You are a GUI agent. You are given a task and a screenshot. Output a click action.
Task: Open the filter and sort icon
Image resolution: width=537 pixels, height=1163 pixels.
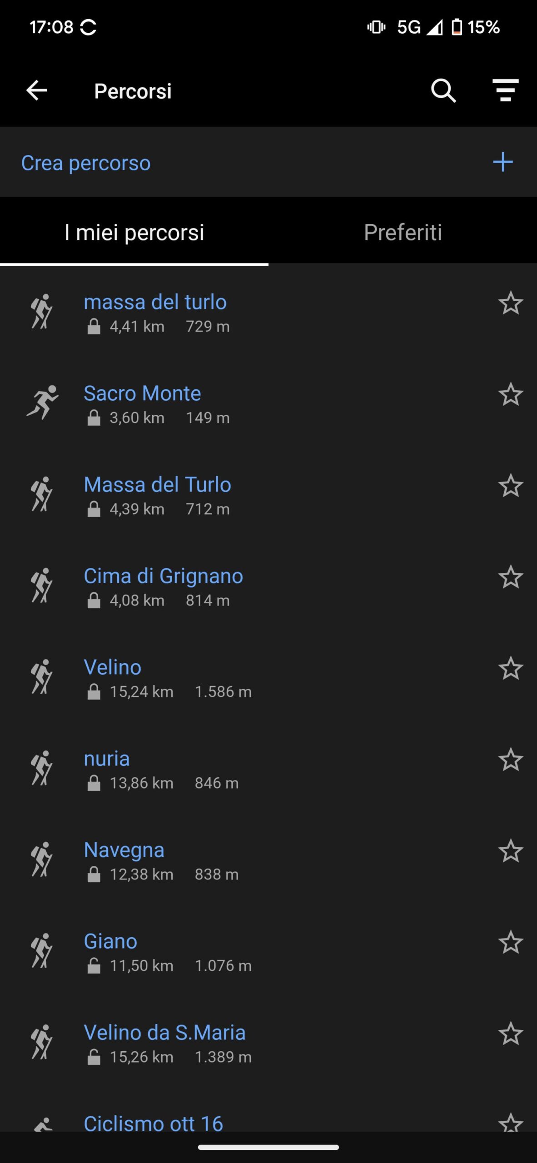505,90
